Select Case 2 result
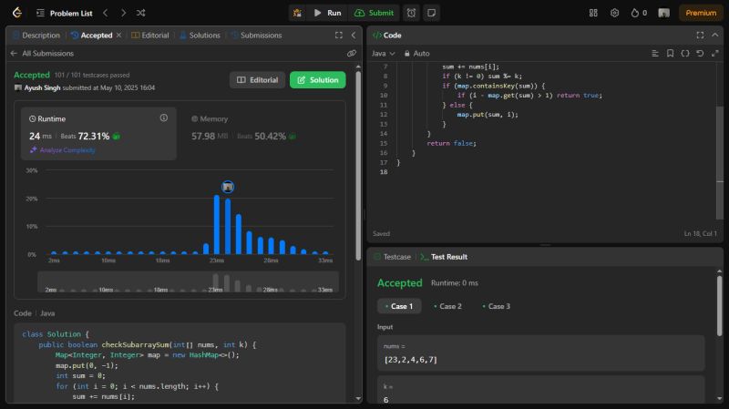729x409 pixels. click(447, 306)
